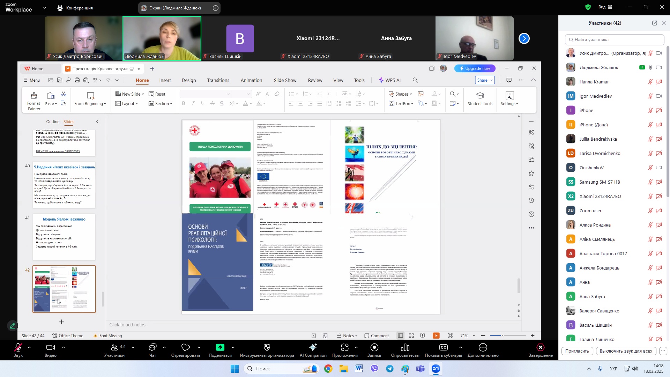Viewport: 670px width, 377px height.
Task: Click the Invite participants button
Action: 577,351
